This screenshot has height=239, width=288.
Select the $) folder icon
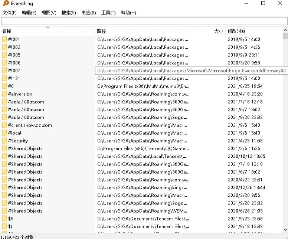click(4, 226)
